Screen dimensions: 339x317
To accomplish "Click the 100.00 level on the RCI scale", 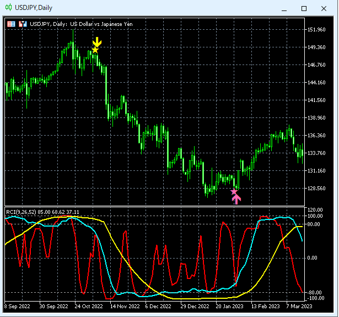I will (315, 216).
